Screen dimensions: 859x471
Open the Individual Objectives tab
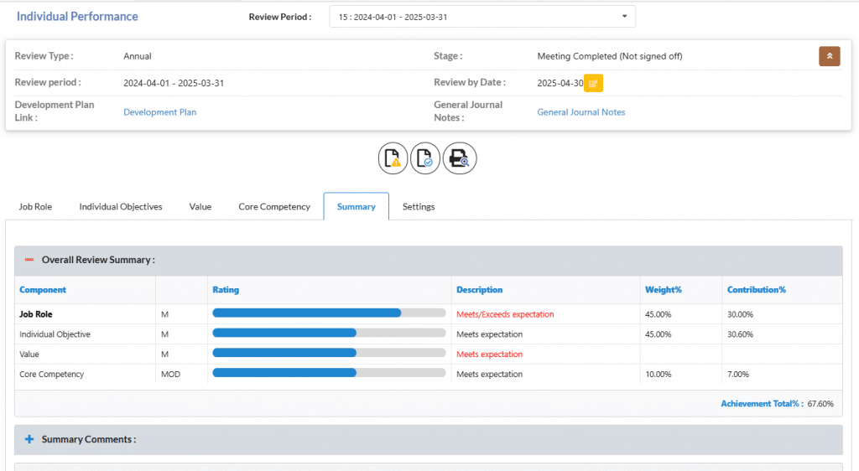[121, 206]
